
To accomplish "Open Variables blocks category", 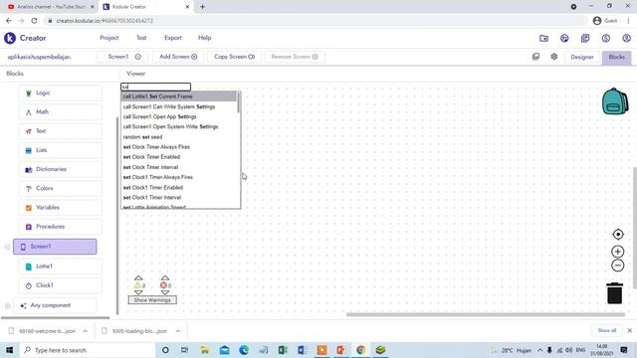I will pos(60,208).
